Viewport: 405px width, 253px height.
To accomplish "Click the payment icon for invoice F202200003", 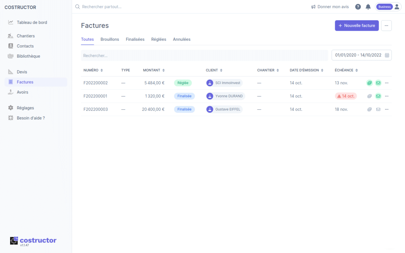I will pos(370,109).
